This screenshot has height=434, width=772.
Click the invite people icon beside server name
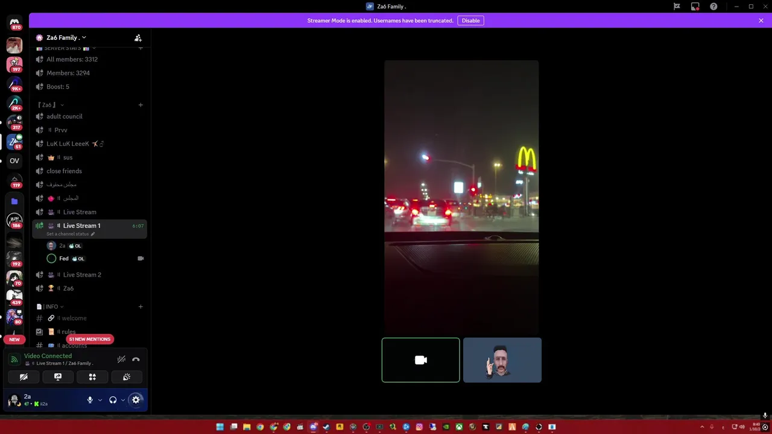138,37
